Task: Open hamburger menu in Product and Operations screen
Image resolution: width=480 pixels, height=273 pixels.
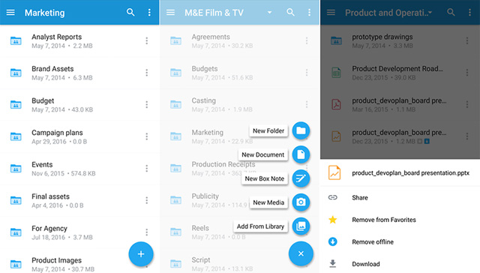Action: [x=331, y=13]
